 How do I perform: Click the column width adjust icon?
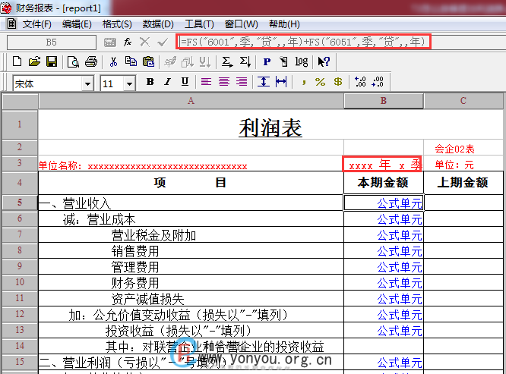pyautogui.click(x=281, y=81)
